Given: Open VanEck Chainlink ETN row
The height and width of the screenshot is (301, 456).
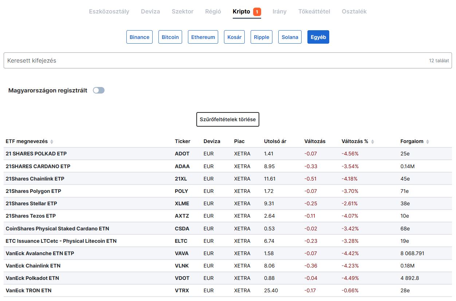Looking at the screenshot, I should pos(228,266).
